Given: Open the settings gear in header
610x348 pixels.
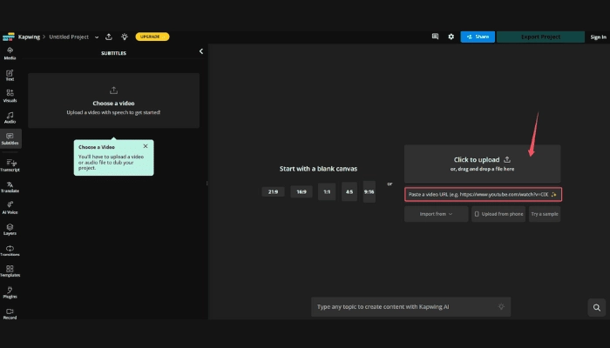Looking at the screenshot, I should click(451, 37).
